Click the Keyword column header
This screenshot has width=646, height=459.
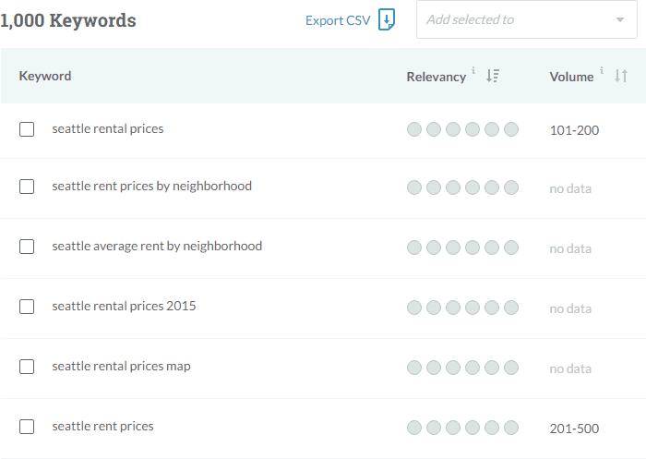[x=45, y=76]
